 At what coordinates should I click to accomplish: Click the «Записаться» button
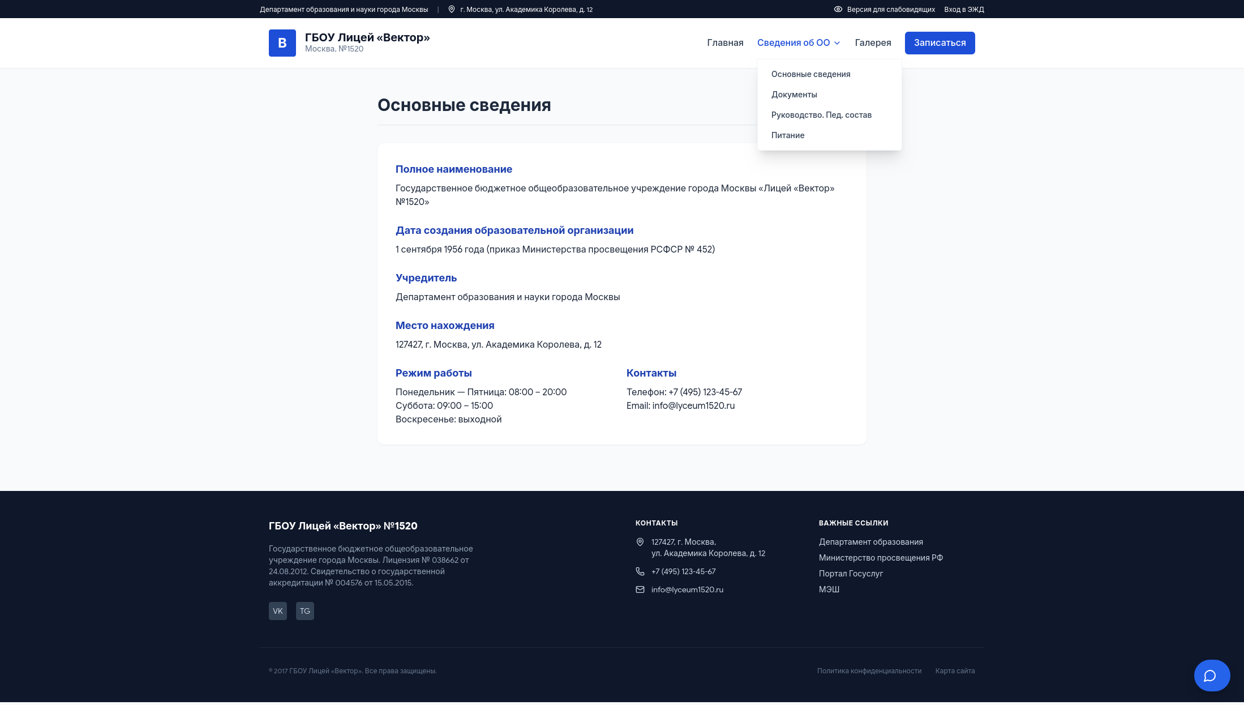(940, 42)
